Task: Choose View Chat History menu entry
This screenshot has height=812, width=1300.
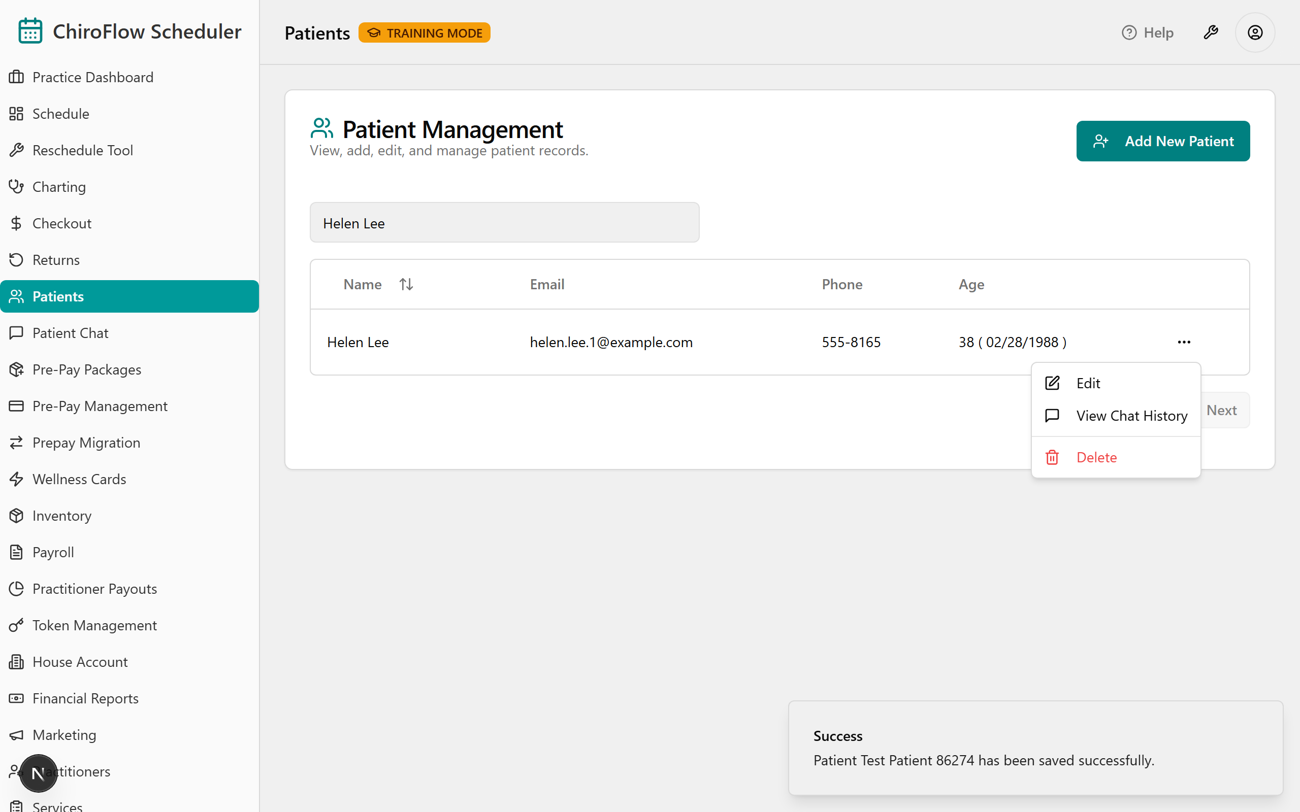Action: (1116, 416)
